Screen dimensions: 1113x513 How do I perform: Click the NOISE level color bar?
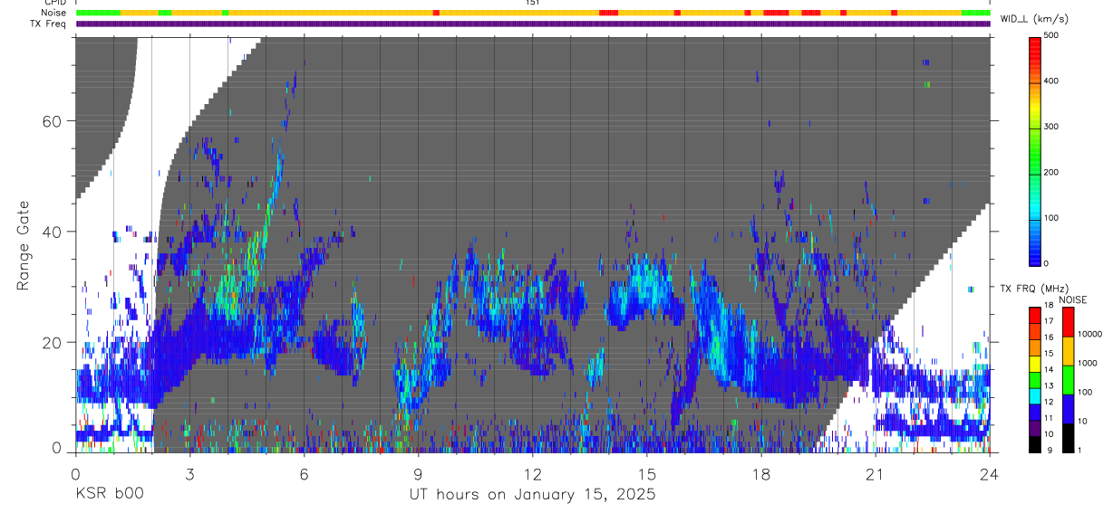(x=1067, y=378)
